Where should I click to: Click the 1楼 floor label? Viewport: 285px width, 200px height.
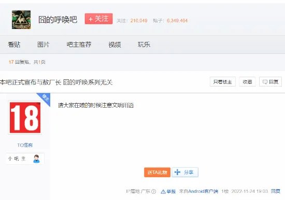point(225,191)
